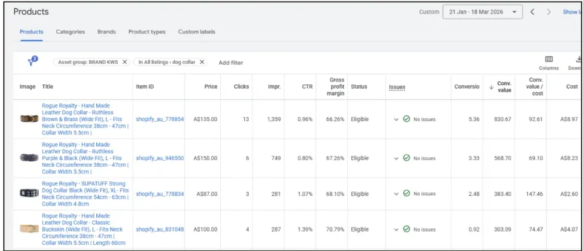583x251 pixels.
Task: Sort by the Clicks column header
Action: 241,87
